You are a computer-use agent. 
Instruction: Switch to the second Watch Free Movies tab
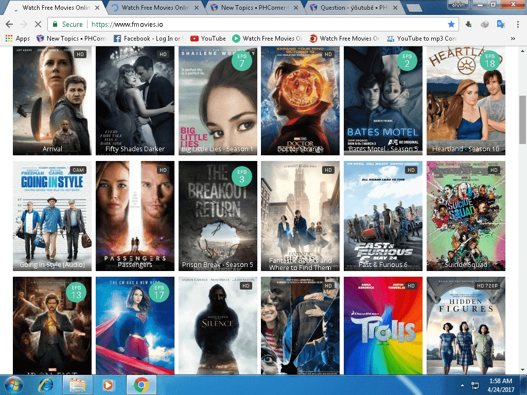click(154, 7)
